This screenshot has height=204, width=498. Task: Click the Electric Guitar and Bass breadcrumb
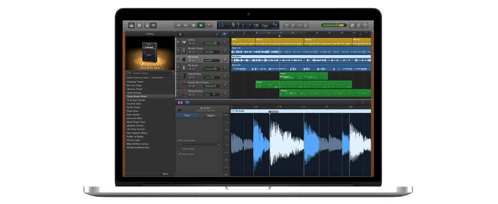(137, 77)
